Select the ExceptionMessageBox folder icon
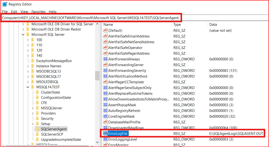The width and height of the screenshot is (269, 147). click(33, 61)
